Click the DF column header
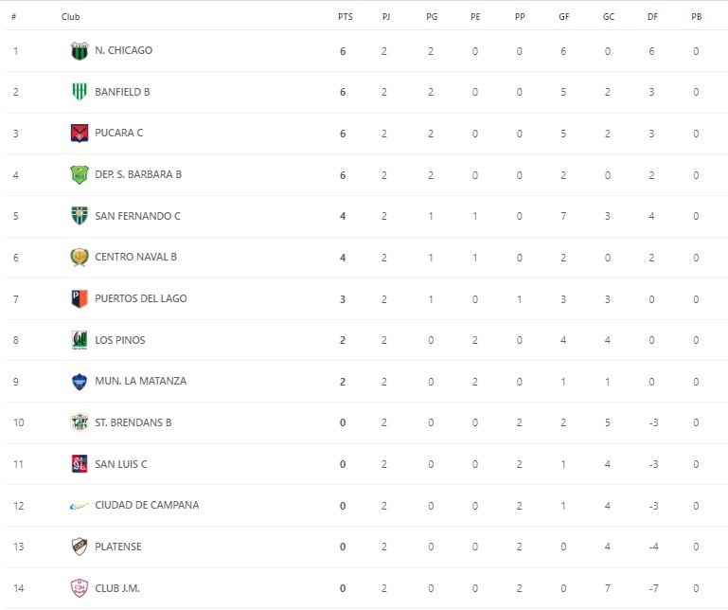The image size is (728, 610). coord(652,17)
